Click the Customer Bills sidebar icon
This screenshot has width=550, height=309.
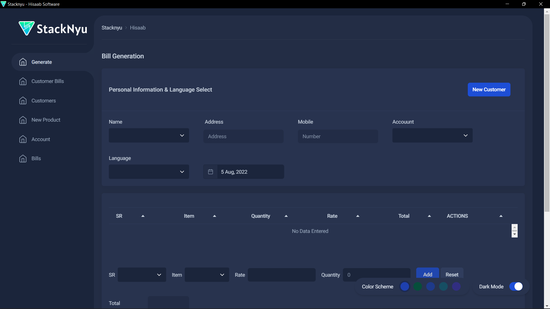[23, 81]
